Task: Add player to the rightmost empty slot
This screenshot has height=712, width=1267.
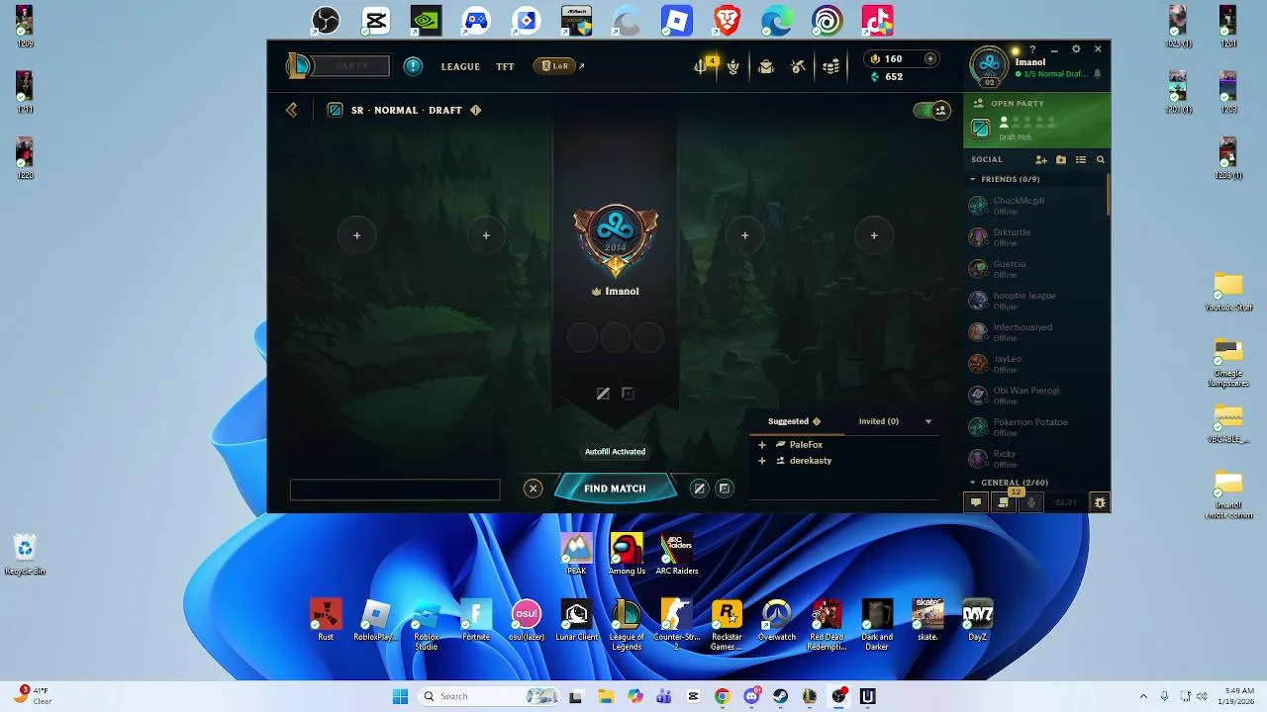Action: (874, 235)
